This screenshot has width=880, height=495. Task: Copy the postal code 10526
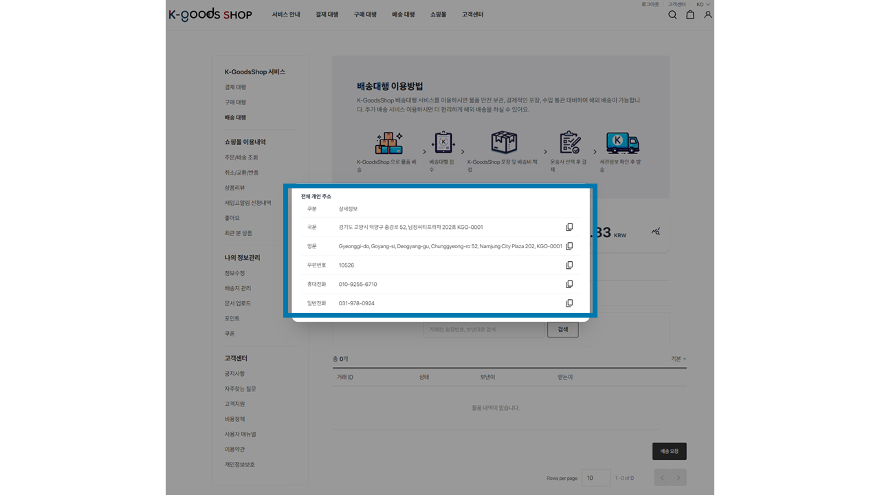[x=569, y=265]
